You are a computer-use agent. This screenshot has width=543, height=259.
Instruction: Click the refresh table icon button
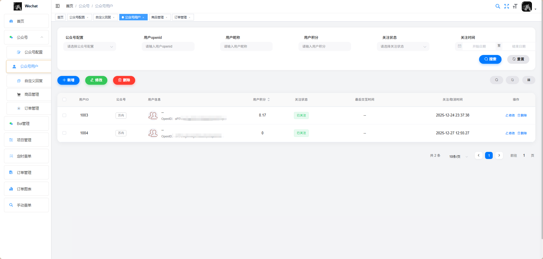point(512,80)
